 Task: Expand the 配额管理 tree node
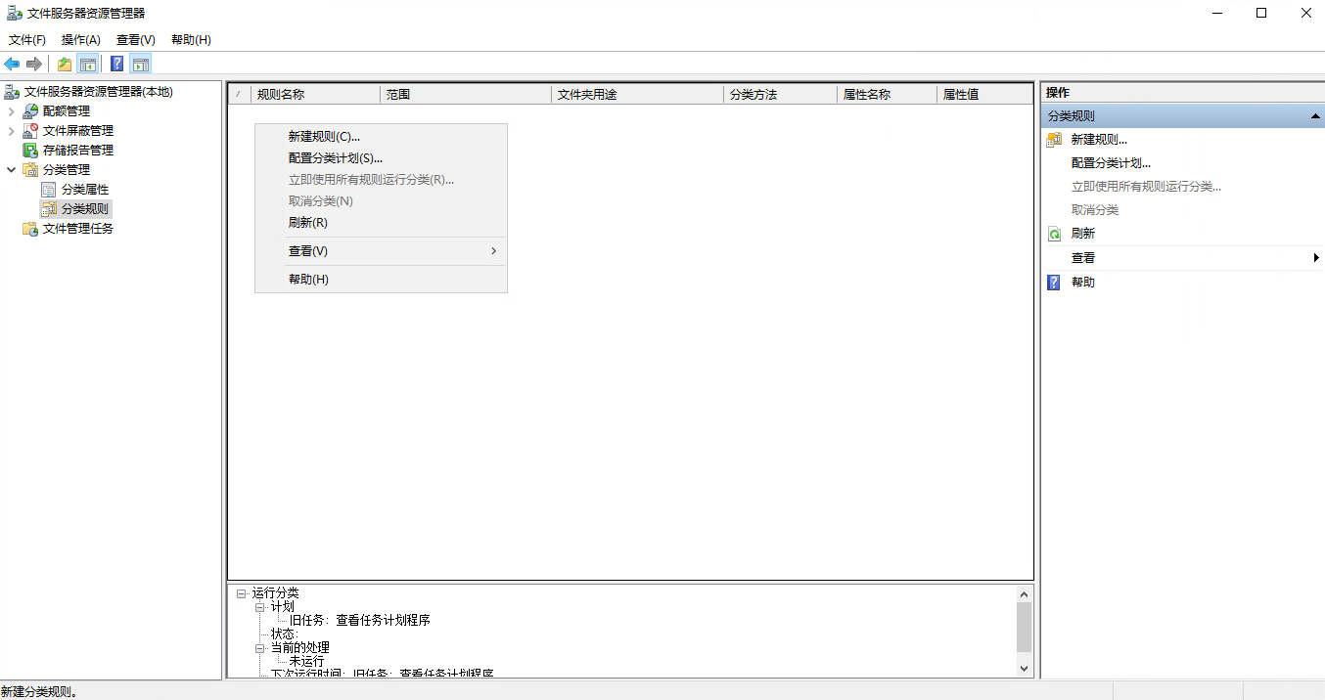click(11, 111)
